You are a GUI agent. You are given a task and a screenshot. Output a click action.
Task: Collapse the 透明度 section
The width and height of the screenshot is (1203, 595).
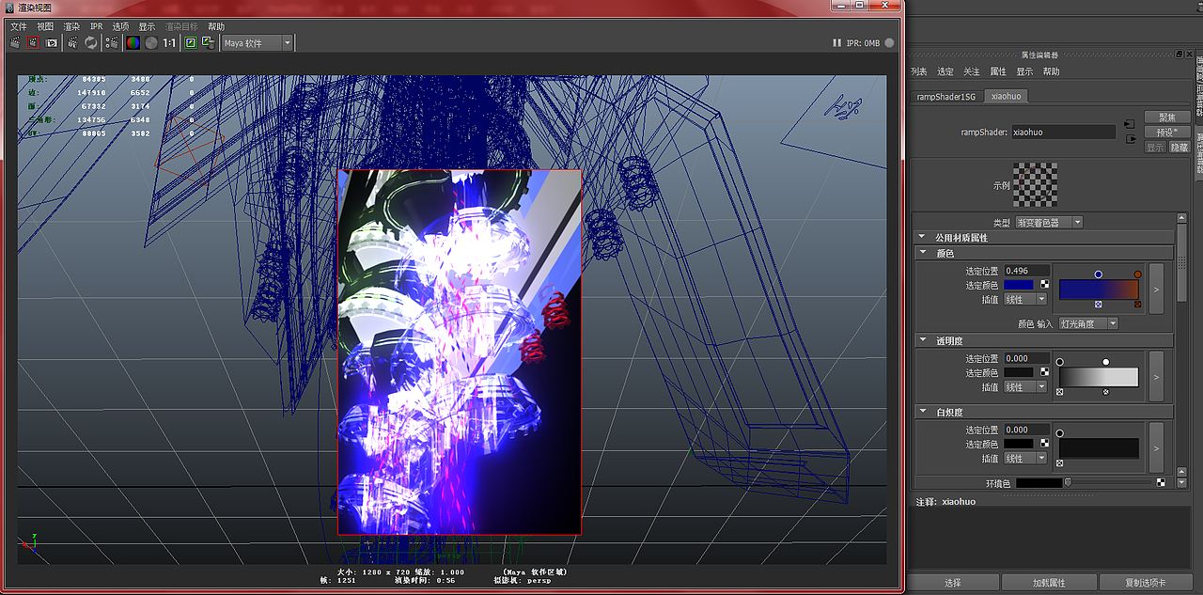[923, 340]
